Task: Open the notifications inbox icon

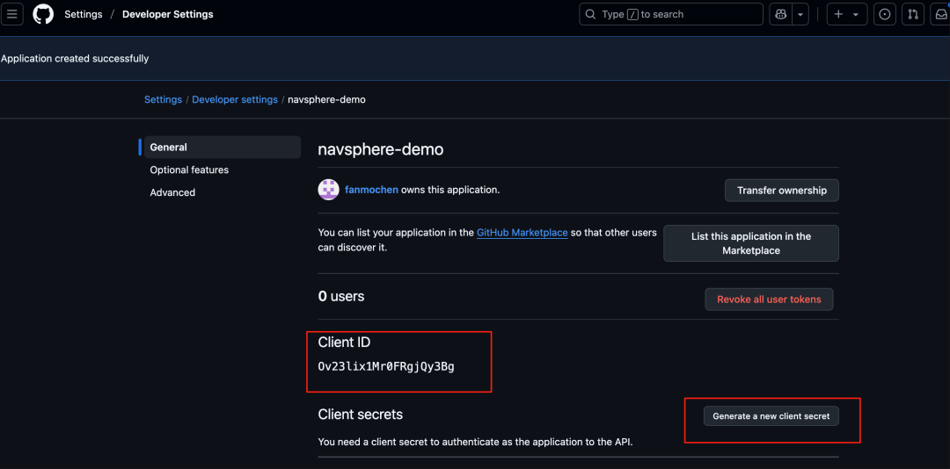Action: (x=940, y=14)
